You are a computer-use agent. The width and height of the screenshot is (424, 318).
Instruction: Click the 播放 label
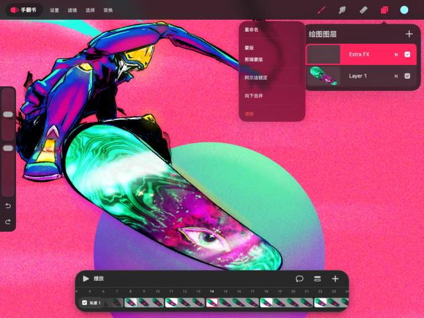99,278
